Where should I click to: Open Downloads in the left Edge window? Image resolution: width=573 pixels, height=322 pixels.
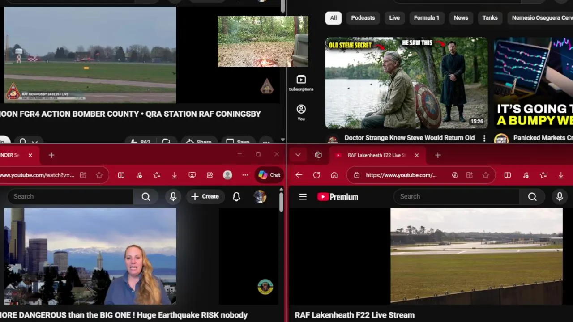pyautogui.click(x=175, y=175)
